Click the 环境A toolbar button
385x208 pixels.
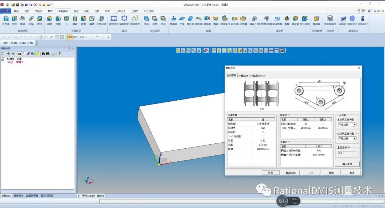click(14, 43)
